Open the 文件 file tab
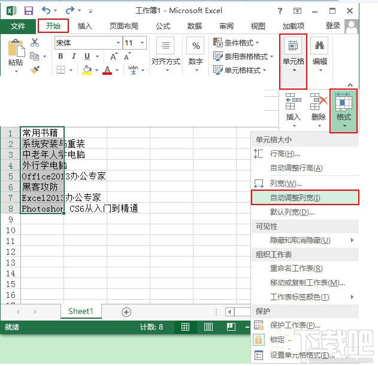Viewport: 378px width, 366px height. tap(18, 26)
